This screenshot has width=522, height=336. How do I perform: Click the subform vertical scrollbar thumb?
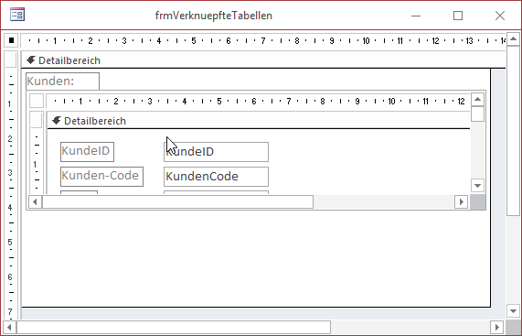478,114
